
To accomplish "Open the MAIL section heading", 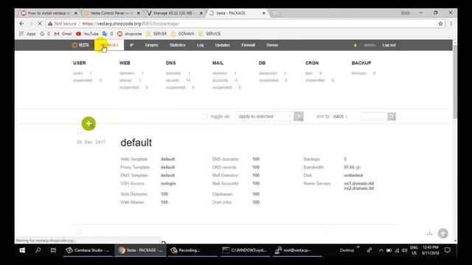I will (218, 63).
